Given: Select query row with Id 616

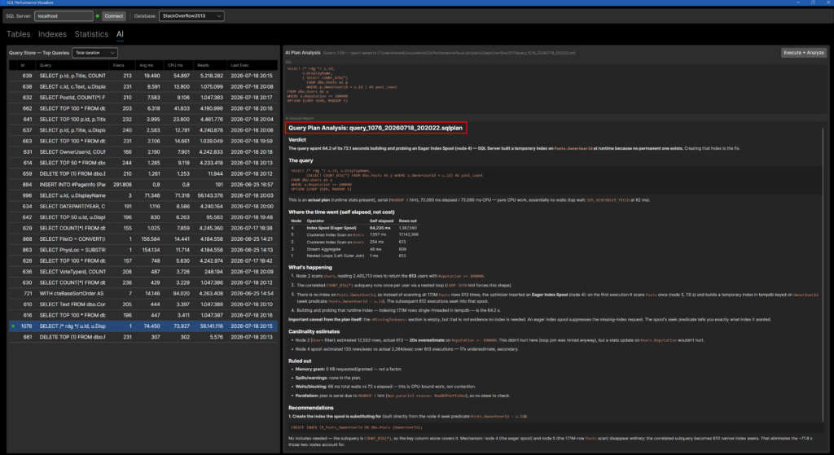Looking at the screenshot, I should pos(143,315).
